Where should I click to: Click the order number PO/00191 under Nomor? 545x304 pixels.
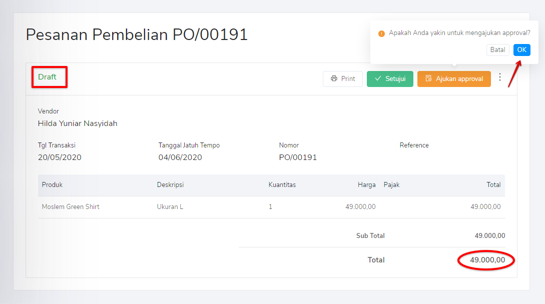298,157
